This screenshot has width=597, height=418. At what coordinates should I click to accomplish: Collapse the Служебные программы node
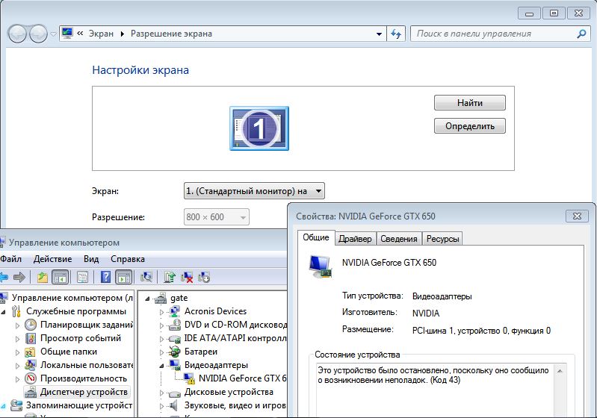pos(4,312)
